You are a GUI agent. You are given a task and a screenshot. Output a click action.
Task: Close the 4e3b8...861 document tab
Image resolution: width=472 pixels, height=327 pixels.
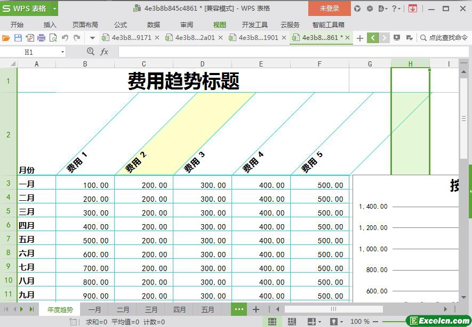point(348,38)
